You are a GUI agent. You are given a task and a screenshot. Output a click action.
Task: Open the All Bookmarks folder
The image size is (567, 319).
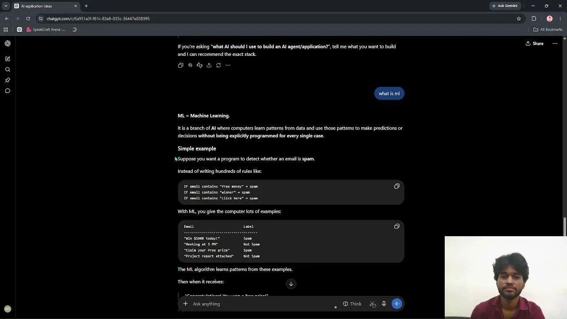coord(548,30)
